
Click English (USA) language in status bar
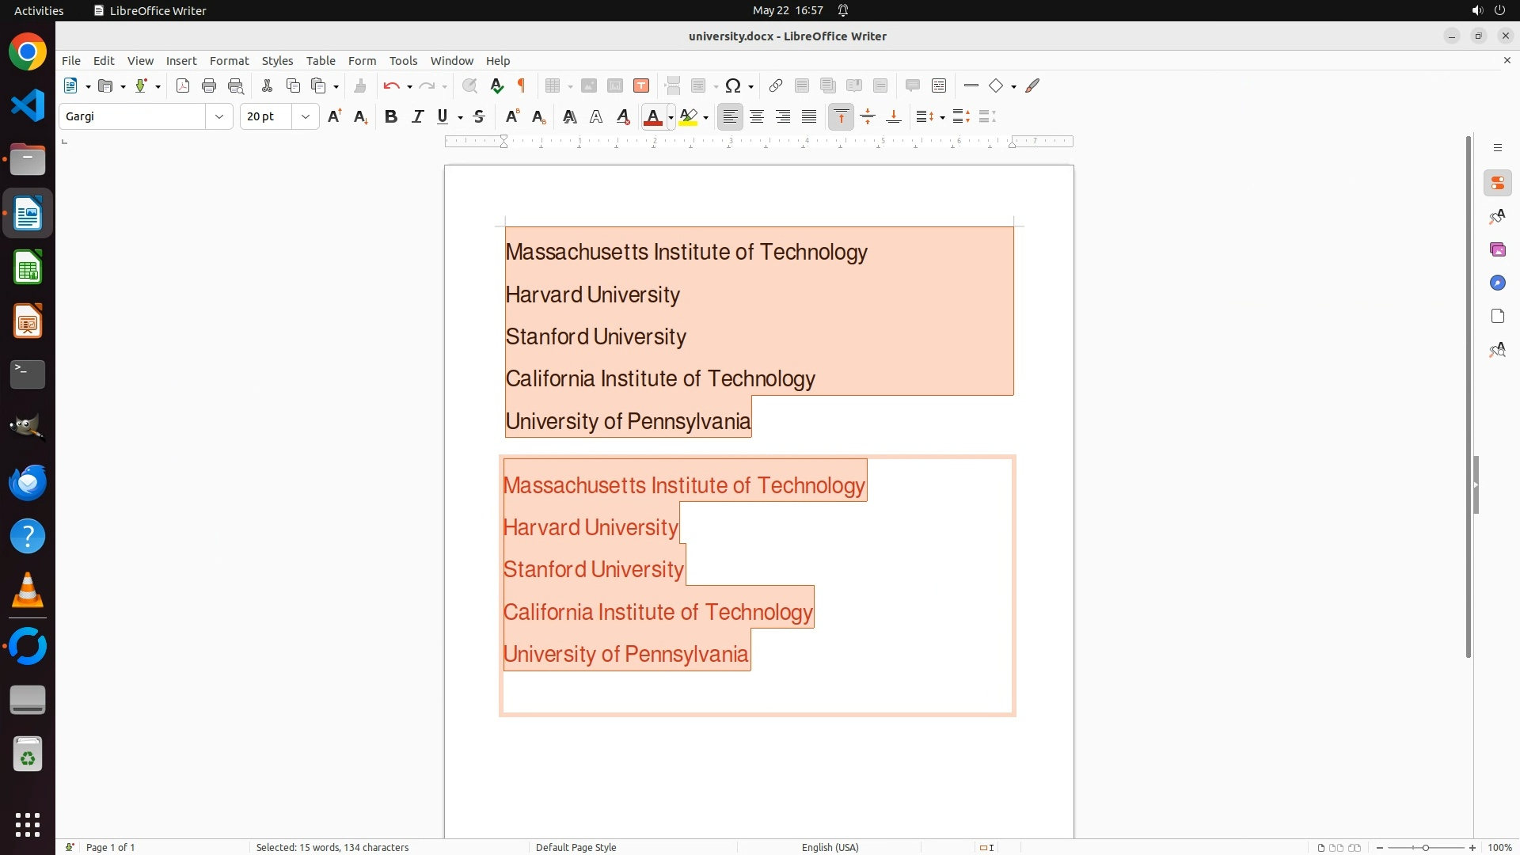click(x=830, y=847)
